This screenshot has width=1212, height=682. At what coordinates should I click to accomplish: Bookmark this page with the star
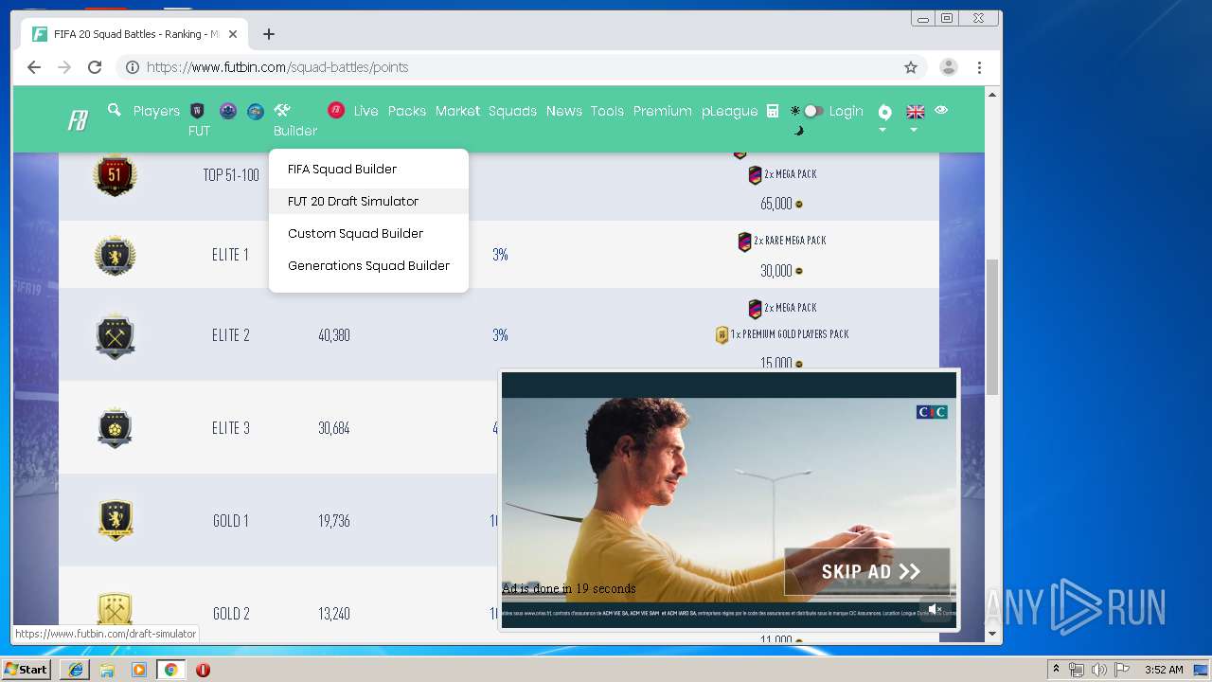click(x=911, y=67)
